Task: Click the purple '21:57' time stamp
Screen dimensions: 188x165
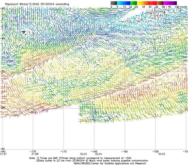Action: click(3, 154)
